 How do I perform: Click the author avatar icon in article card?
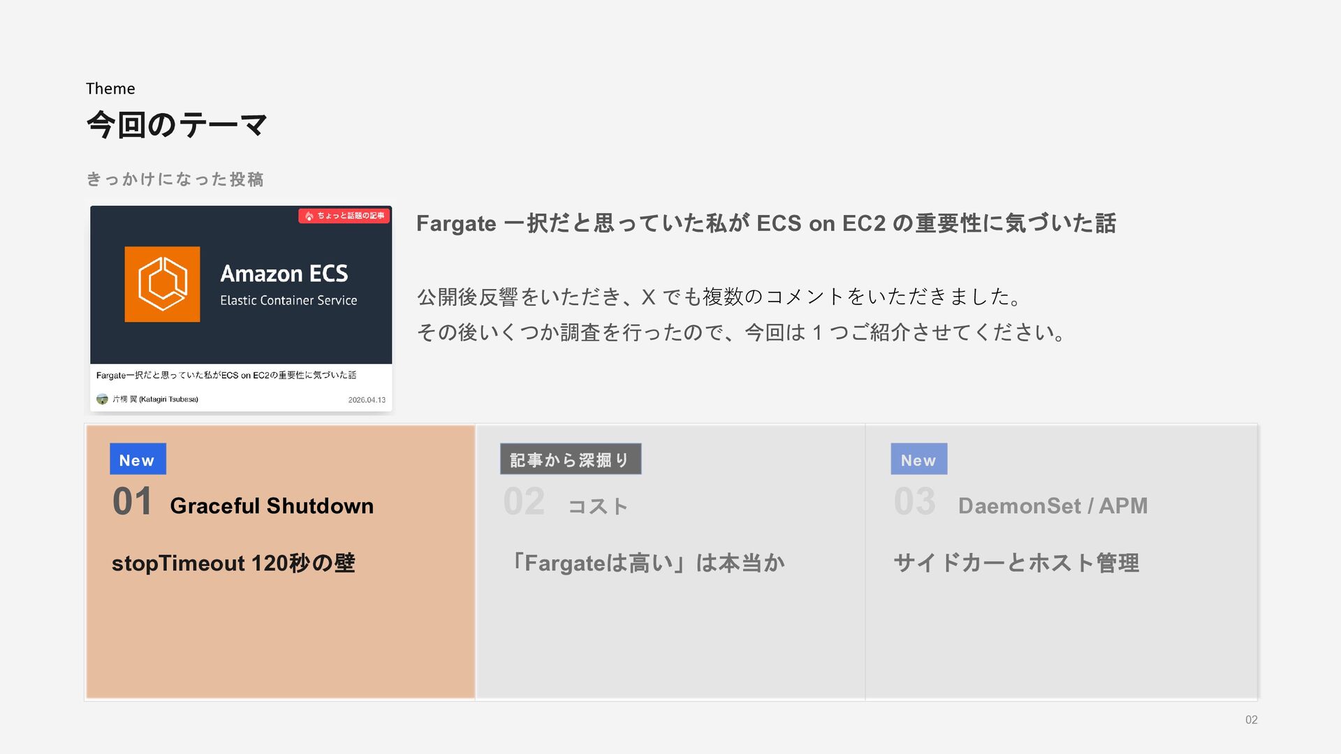click(102, 399)
